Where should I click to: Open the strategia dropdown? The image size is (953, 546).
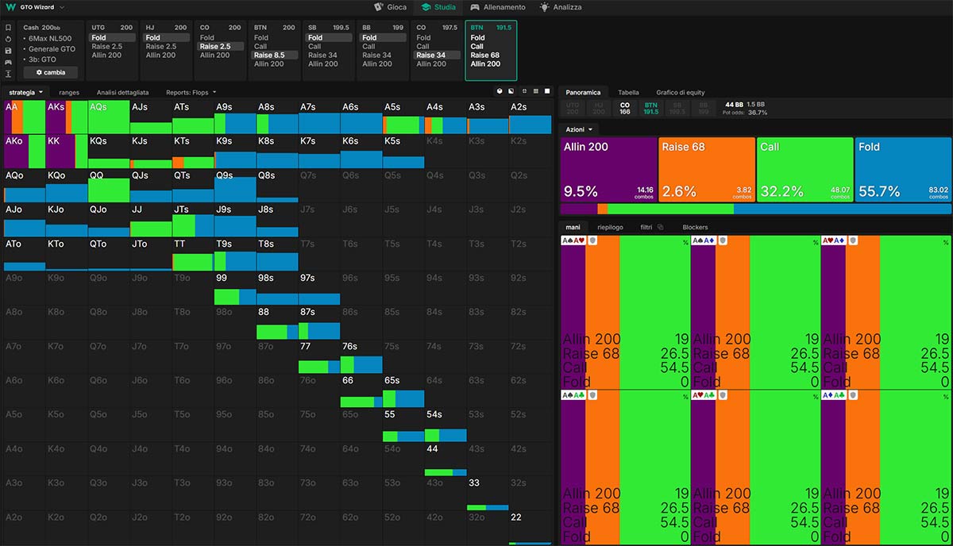pos(25,92)
